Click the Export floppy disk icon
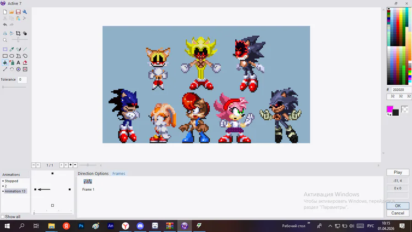This screenshot has width=412, height=232. click(x=18, y=12)
